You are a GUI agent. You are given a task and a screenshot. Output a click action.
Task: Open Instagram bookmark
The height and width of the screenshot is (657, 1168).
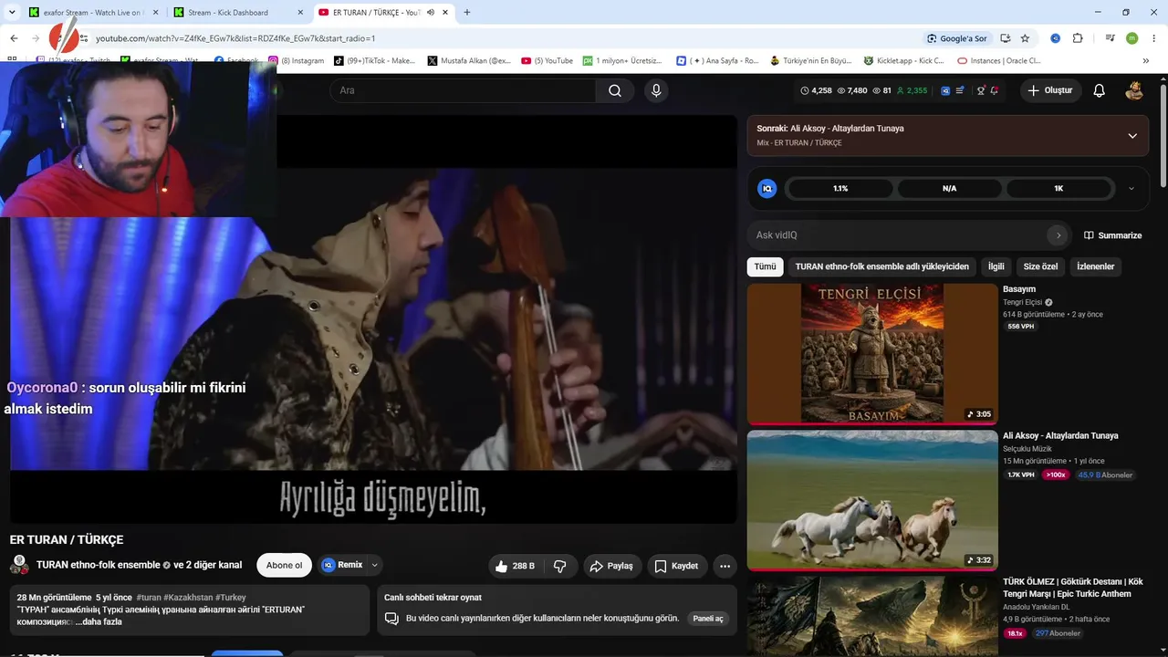coord(296,61)
